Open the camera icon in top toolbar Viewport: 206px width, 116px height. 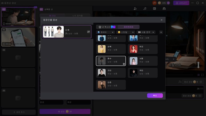pos(164,9)
